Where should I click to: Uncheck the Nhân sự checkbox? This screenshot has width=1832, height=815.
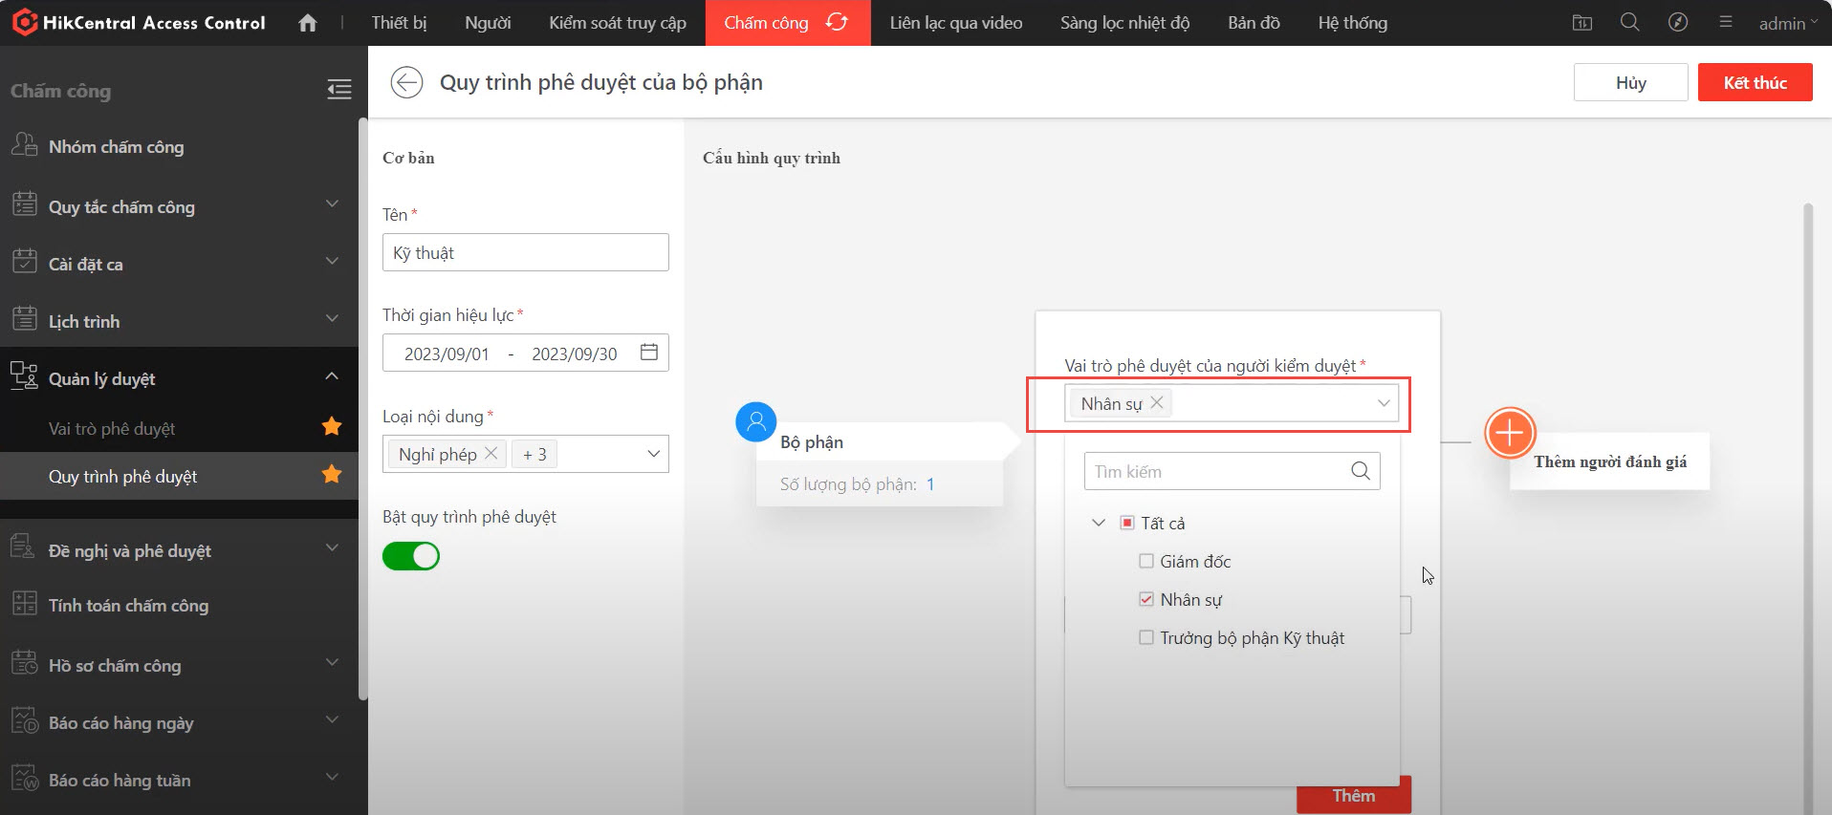[x=1145, y=599]
